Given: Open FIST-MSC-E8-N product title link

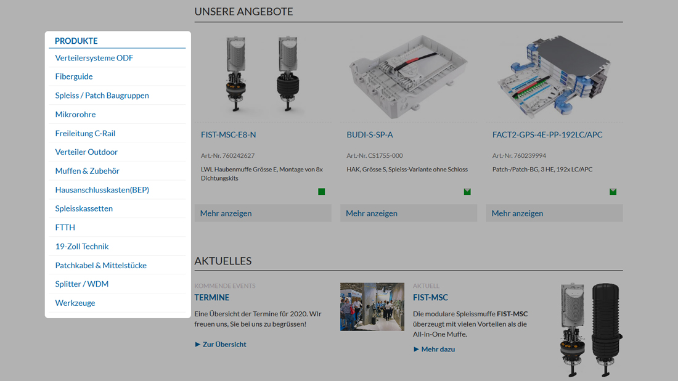Looking at the screenshot, I should [x=228, y=134].
